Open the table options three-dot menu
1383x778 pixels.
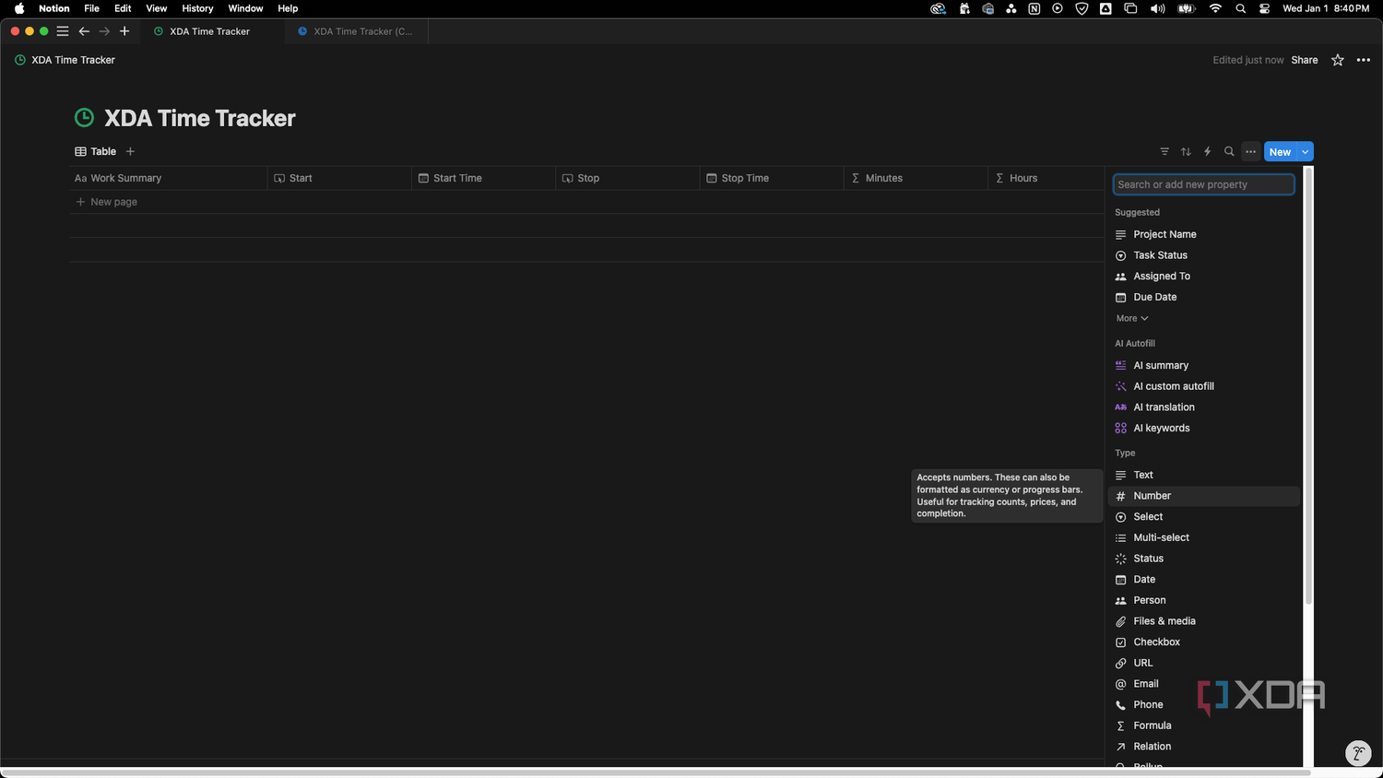[1250, 152]
